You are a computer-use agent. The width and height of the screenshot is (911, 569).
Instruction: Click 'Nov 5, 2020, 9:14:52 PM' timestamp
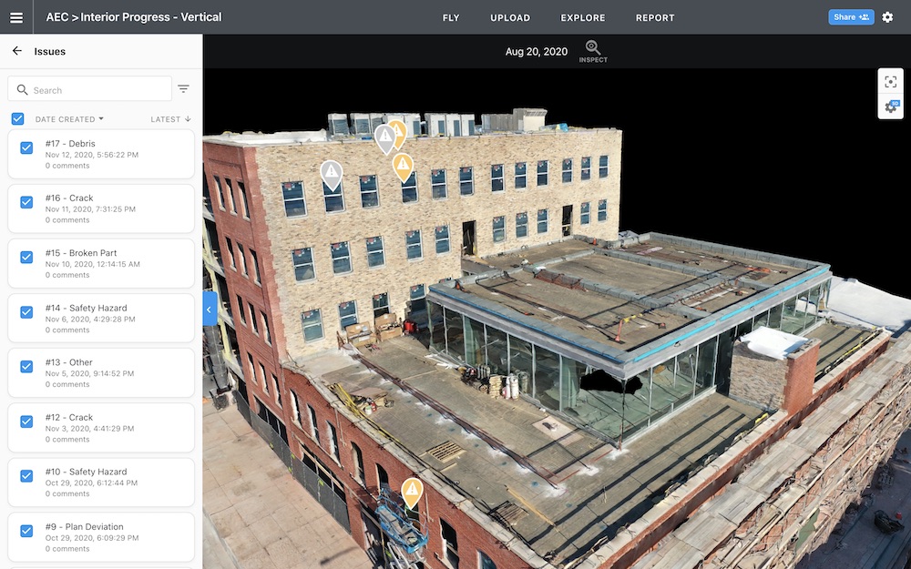coord(89,374)
